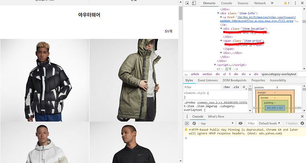
Task: Show more DevTools tabs chevron
Action: coord(272,3)
